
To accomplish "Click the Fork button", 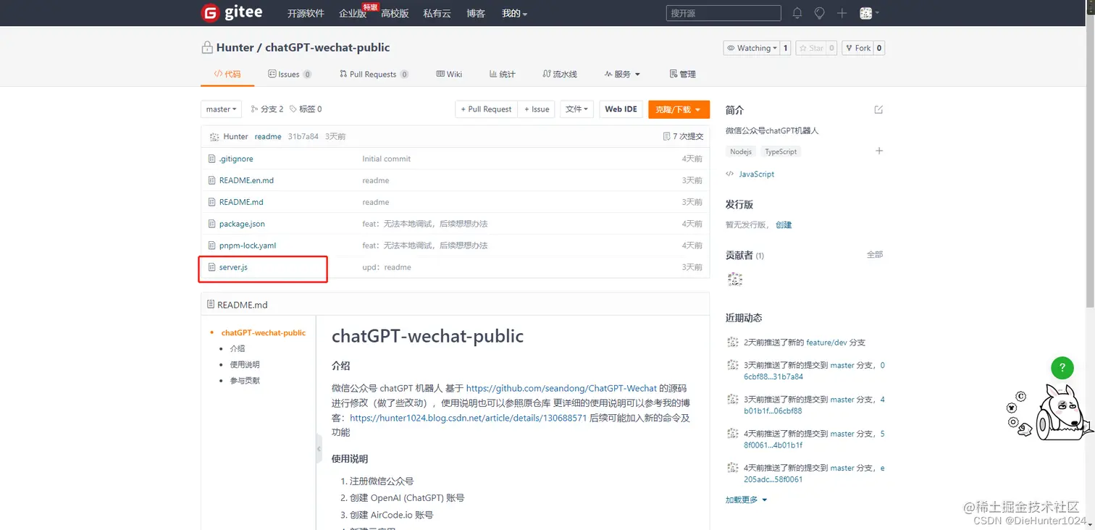I will coord(857,48).
